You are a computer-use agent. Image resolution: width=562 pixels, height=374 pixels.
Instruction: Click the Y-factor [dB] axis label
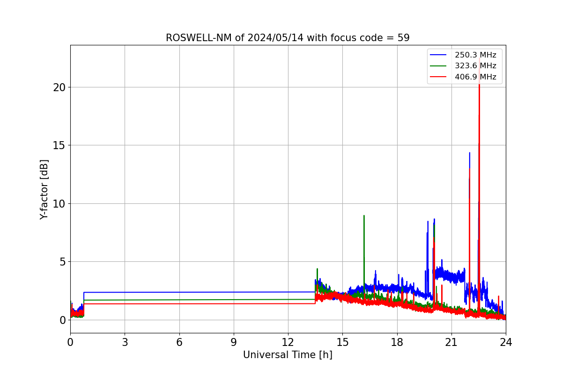coord(44,189)
